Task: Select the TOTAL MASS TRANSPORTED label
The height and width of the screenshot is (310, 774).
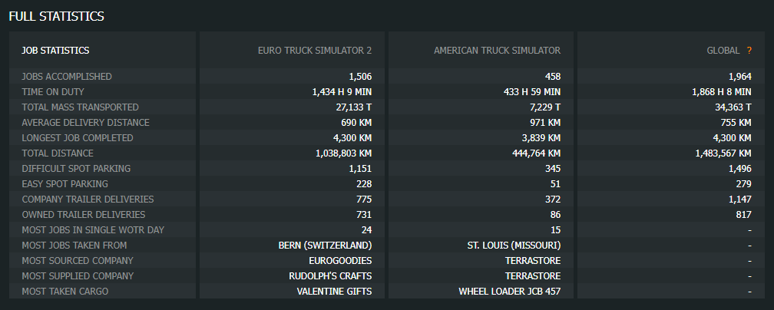Action: coord(80,107)
